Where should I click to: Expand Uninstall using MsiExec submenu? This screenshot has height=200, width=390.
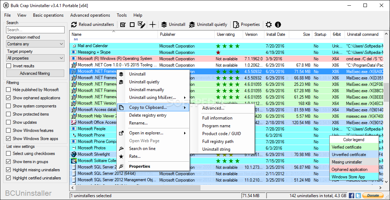185,98
